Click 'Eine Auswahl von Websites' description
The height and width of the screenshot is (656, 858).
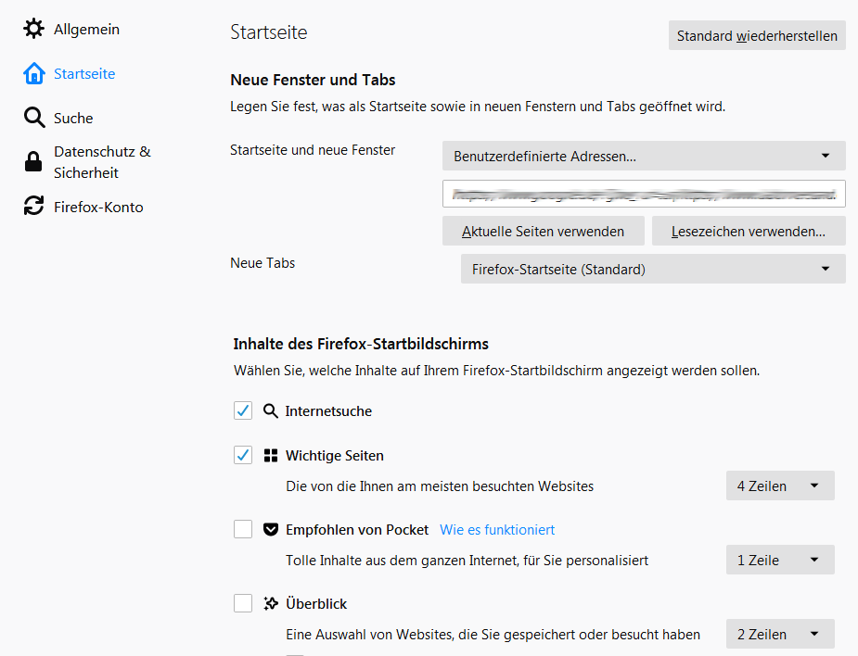point(493,635)
